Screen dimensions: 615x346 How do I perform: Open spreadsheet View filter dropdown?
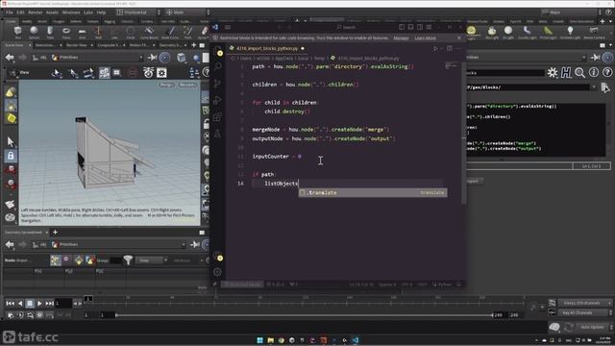(x=152, y=260)
